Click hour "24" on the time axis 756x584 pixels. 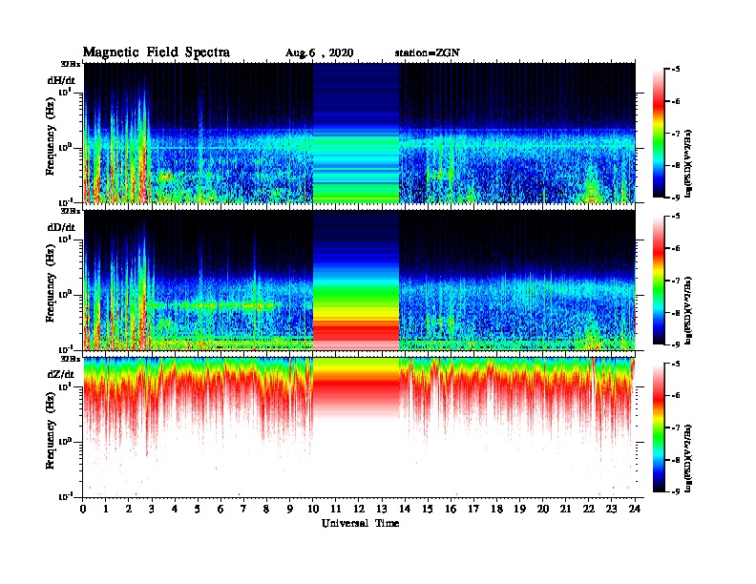(x=635, y=510)
